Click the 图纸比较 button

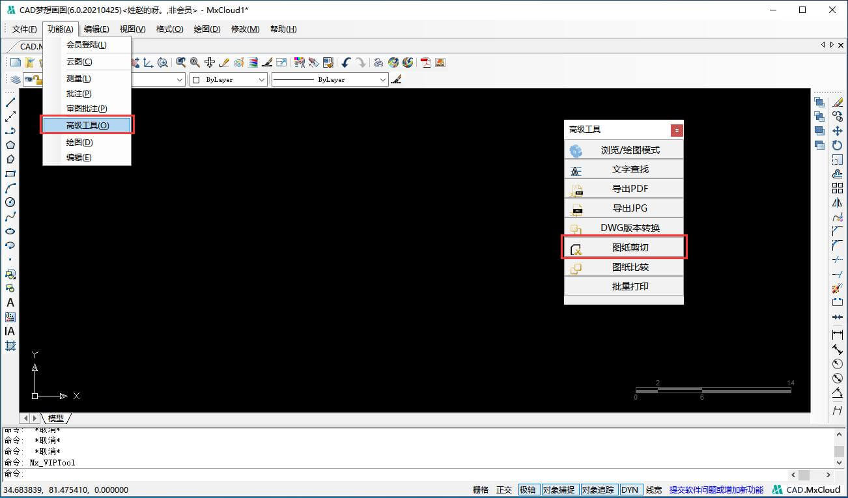pyautogui.click(x=624, y=267)
